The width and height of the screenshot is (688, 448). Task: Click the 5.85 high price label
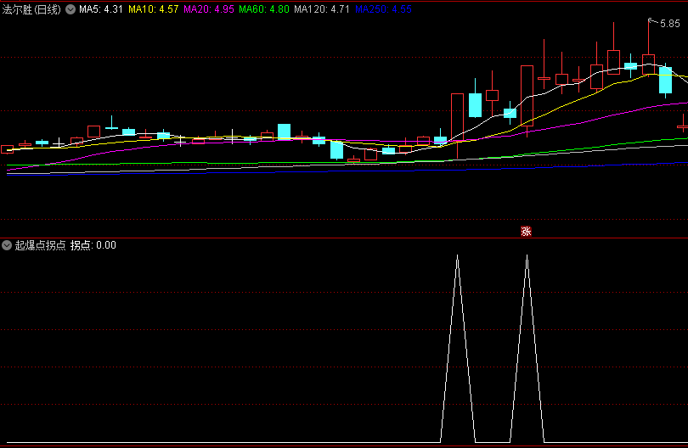[x=669, y=24]
